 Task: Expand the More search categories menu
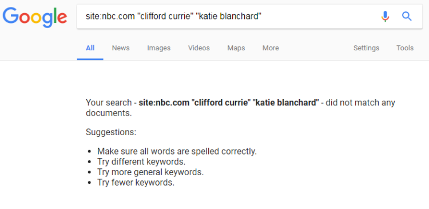tap(271, 48)
